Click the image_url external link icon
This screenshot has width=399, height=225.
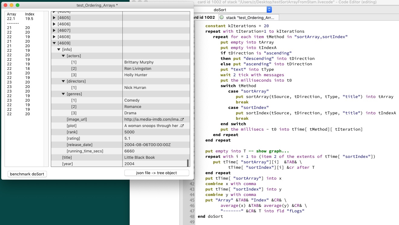182,119
